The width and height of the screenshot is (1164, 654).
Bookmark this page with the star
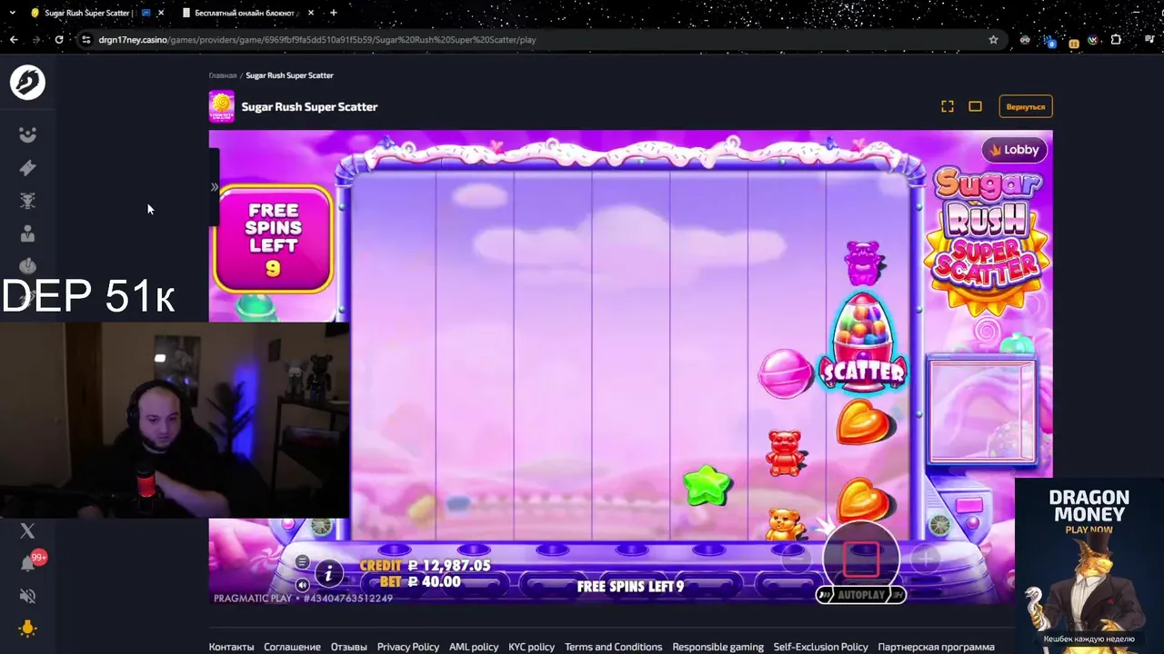coord(993,40)
